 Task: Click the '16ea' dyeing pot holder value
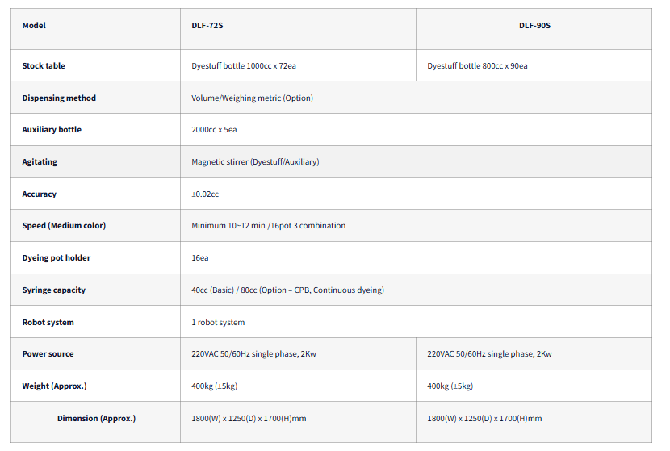200,257
